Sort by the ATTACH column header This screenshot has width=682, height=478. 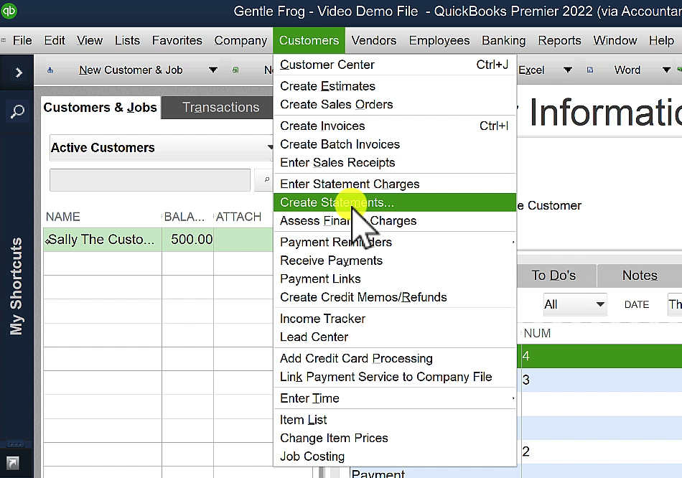pyautogui.click(x=239, y=217)
